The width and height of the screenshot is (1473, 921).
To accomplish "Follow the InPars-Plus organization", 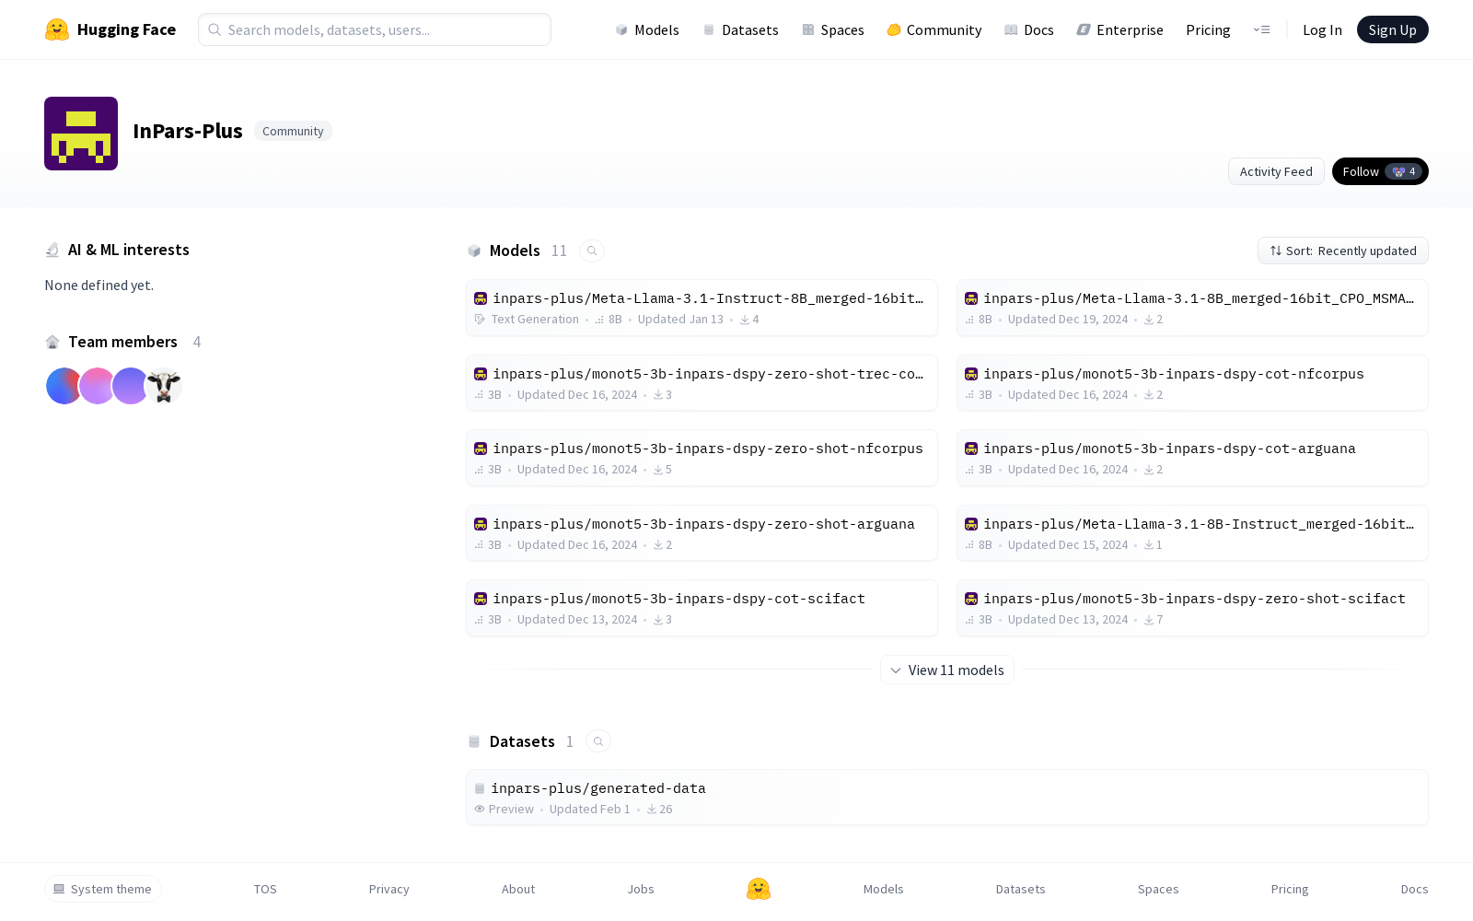I will pos(1380,171).
